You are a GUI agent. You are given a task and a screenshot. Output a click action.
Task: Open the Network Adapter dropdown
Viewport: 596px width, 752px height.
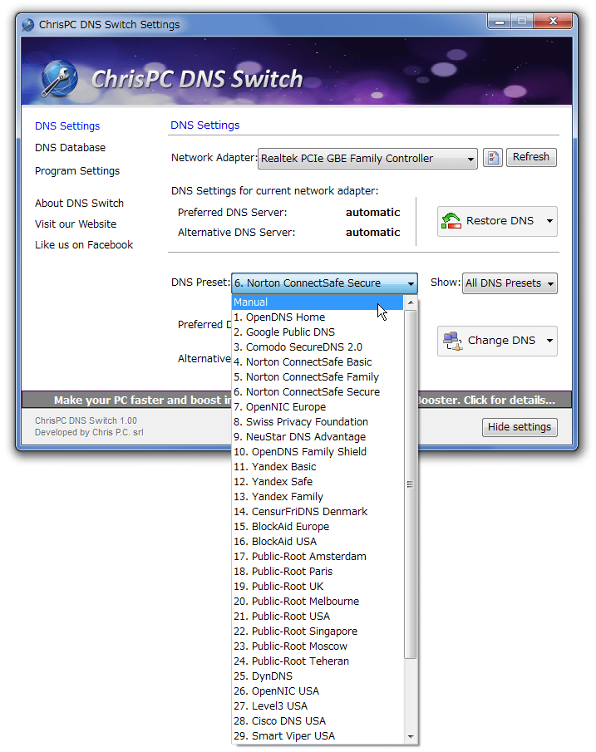[x=367, y=159]
